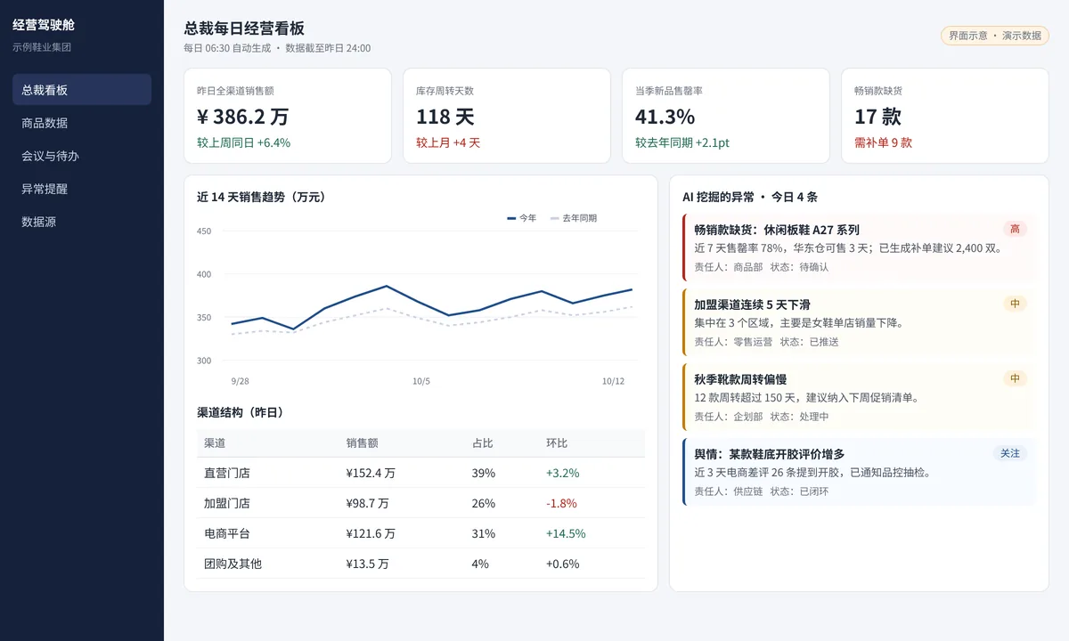Click the +14.5% change value
The width and height of the screenshot is (1069, 641).
pyautogui.click(x=566, y=533)
